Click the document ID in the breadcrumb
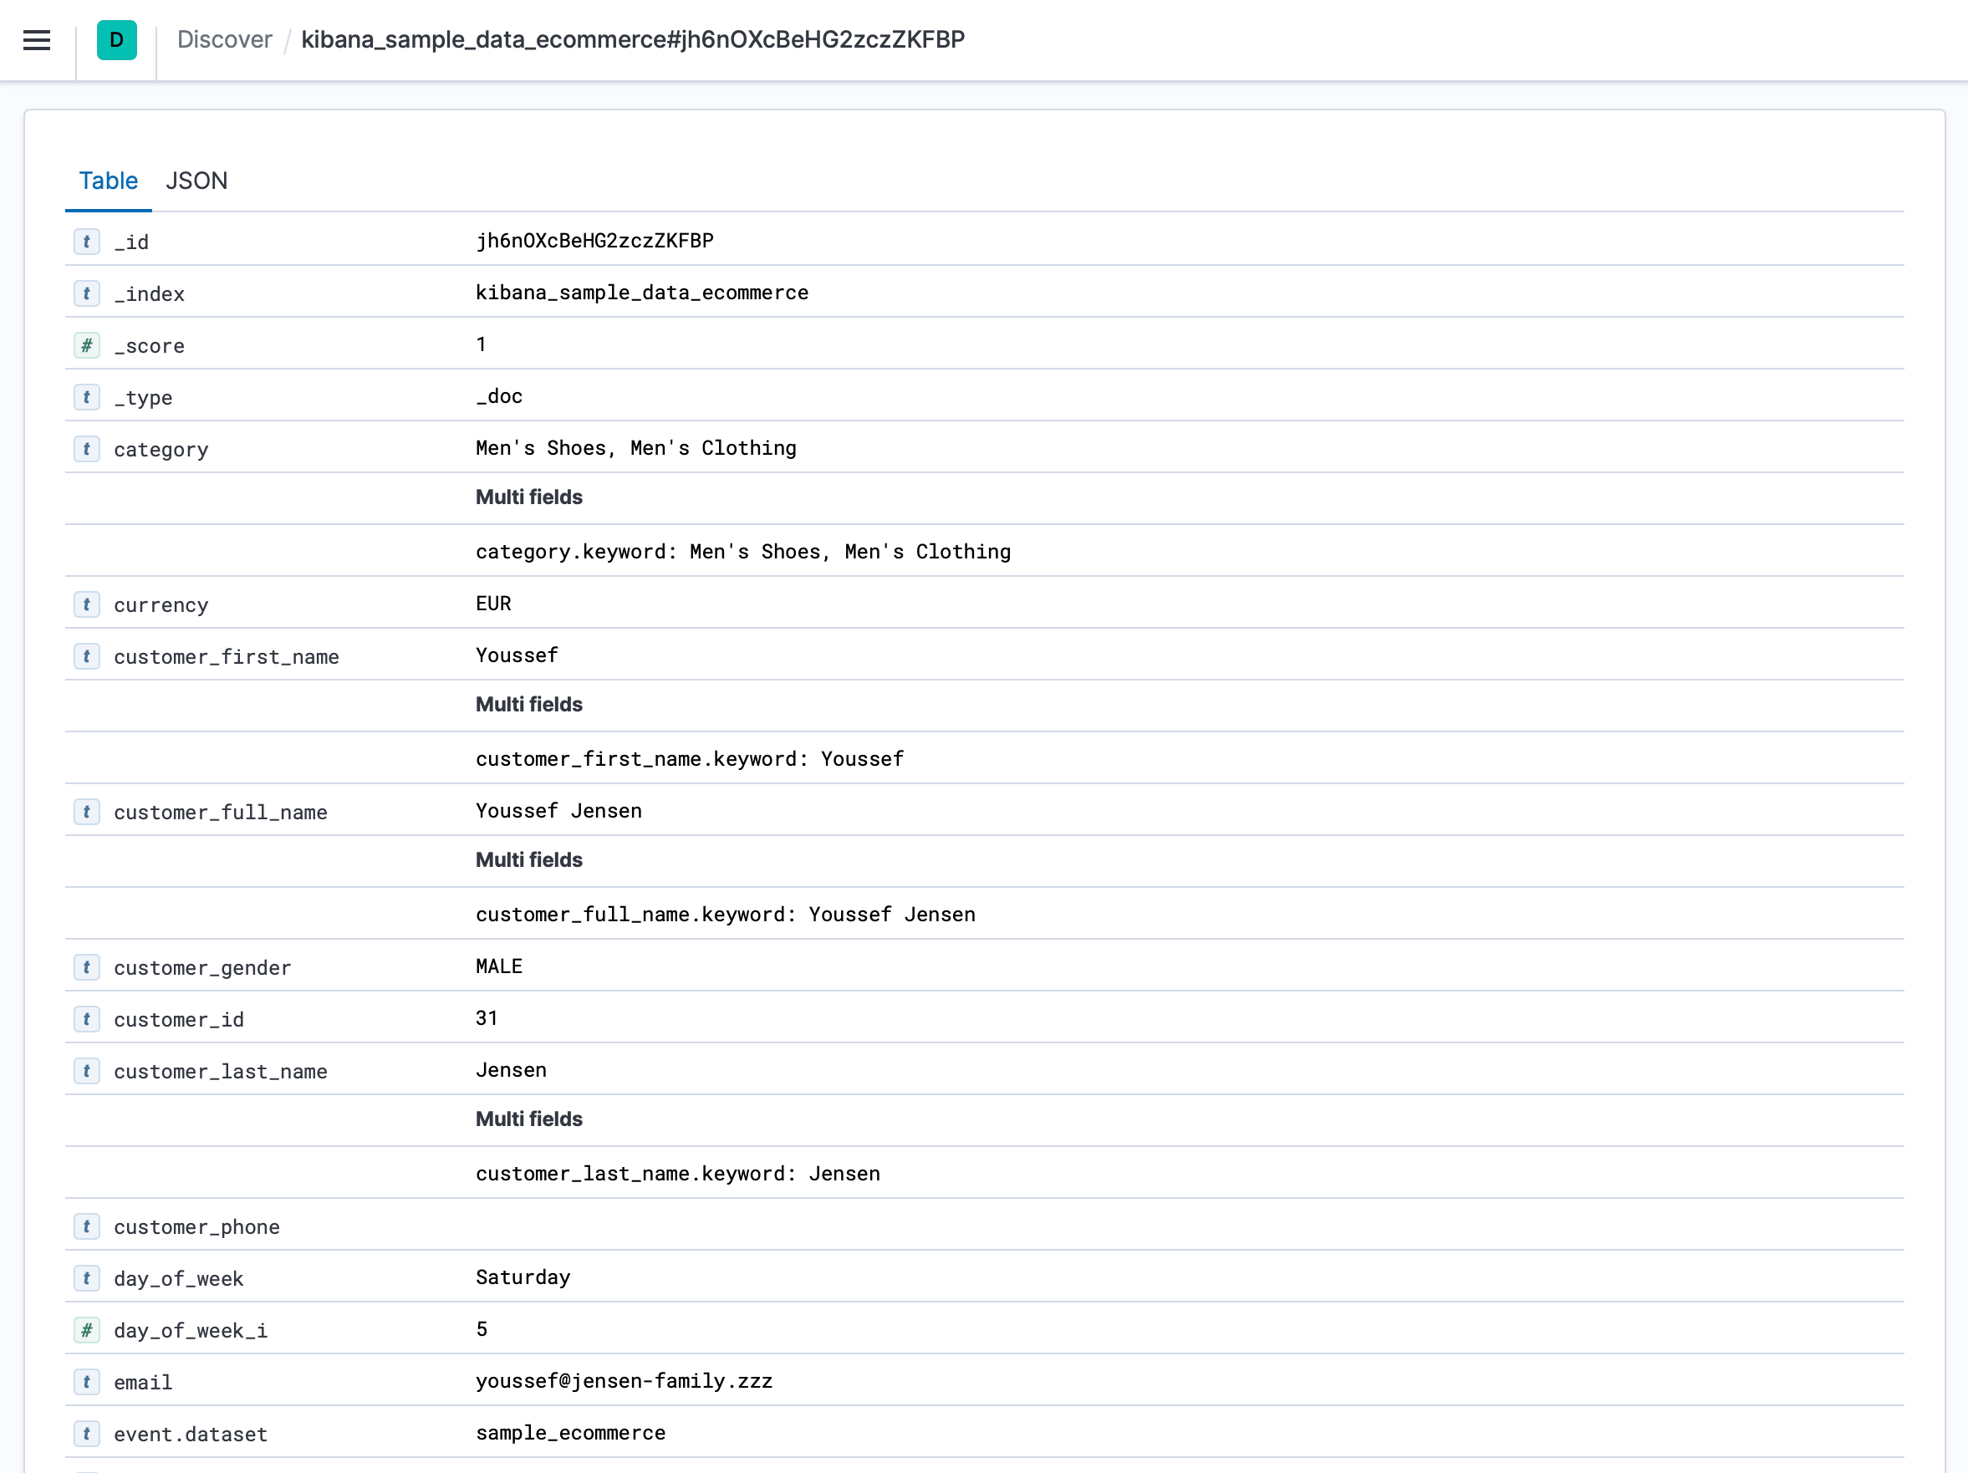 (633, 39)
